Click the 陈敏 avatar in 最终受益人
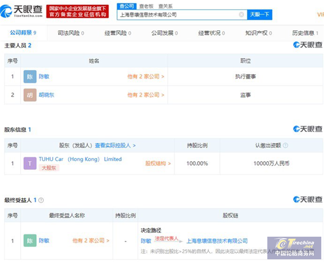The height and width of the screenshot is (262, 324). pyautogui.click(x=30, y=240)
